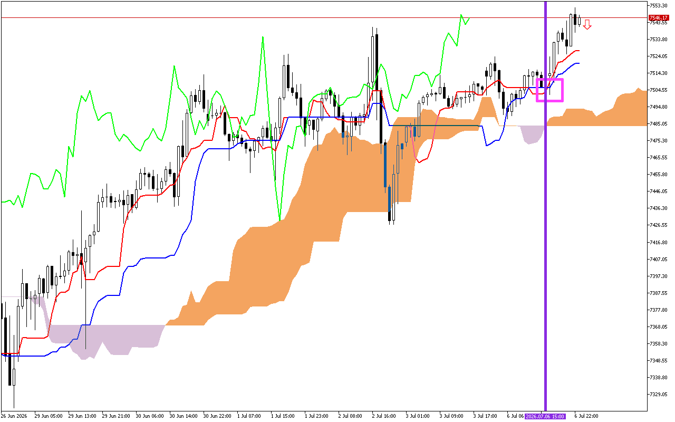
Task: Click price label 7553.30 on the axis
Action: click(659, 5)
